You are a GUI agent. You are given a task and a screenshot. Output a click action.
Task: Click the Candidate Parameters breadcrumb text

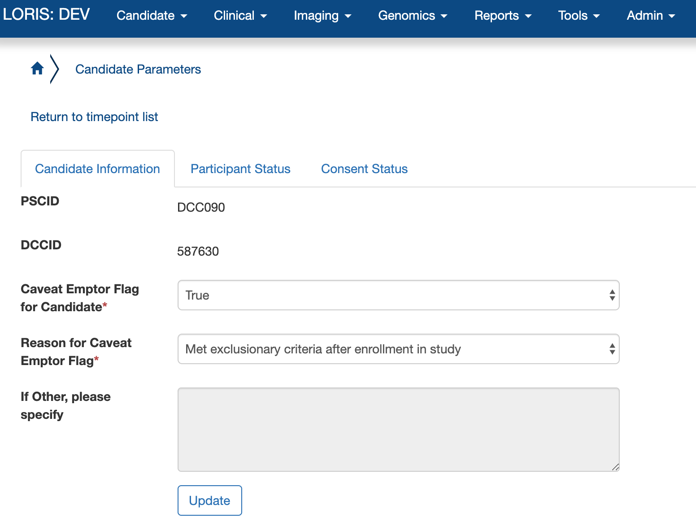tap(138, 69)
